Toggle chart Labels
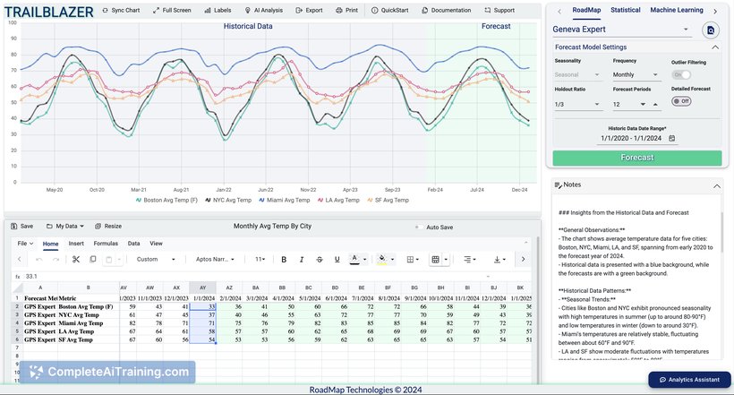 218,10
